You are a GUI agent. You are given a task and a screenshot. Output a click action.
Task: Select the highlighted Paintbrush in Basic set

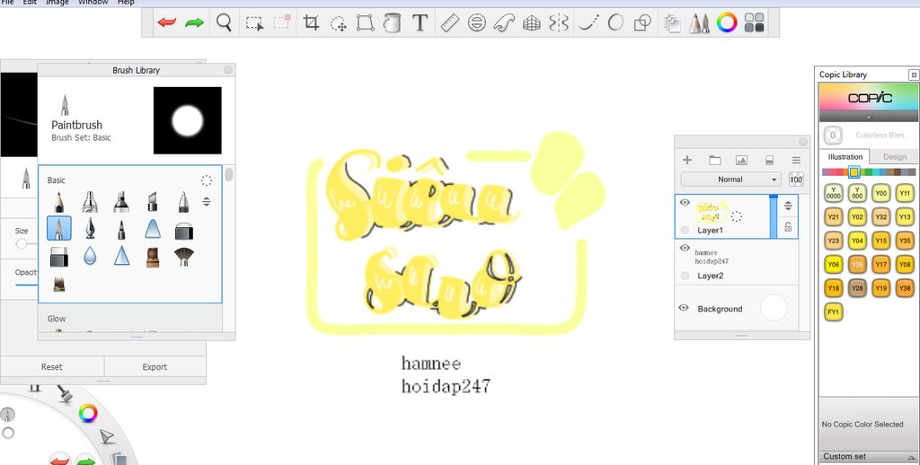(x=59, y=228)
